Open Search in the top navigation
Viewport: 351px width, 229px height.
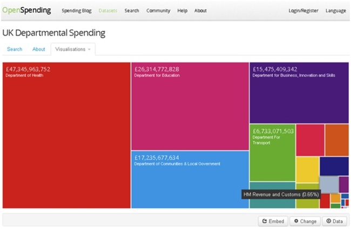132,10
